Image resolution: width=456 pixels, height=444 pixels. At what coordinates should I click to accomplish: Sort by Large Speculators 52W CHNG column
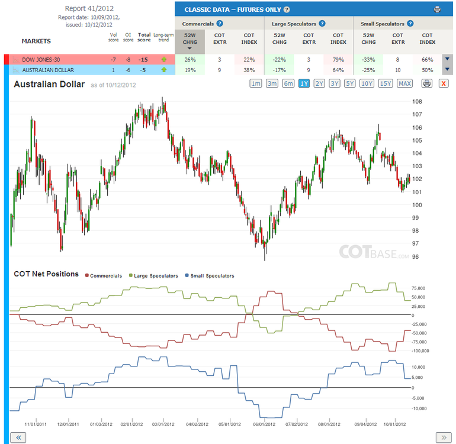point(279,38)
